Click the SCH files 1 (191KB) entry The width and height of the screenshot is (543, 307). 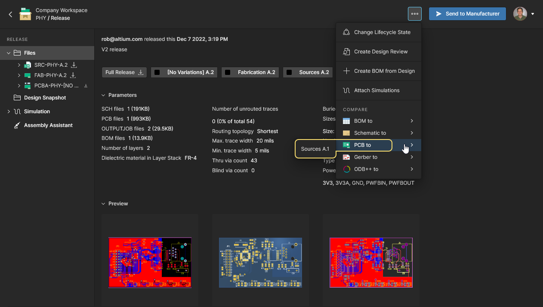tap(126, 109)
